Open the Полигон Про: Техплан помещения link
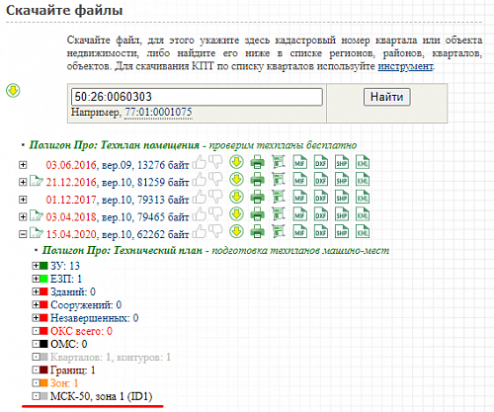The height and width of the screenshot is (412, 494). 115,145
